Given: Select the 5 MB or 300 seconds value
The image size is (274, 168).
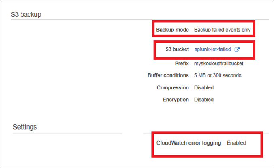Looking at the screenshot, I should 218,75.
